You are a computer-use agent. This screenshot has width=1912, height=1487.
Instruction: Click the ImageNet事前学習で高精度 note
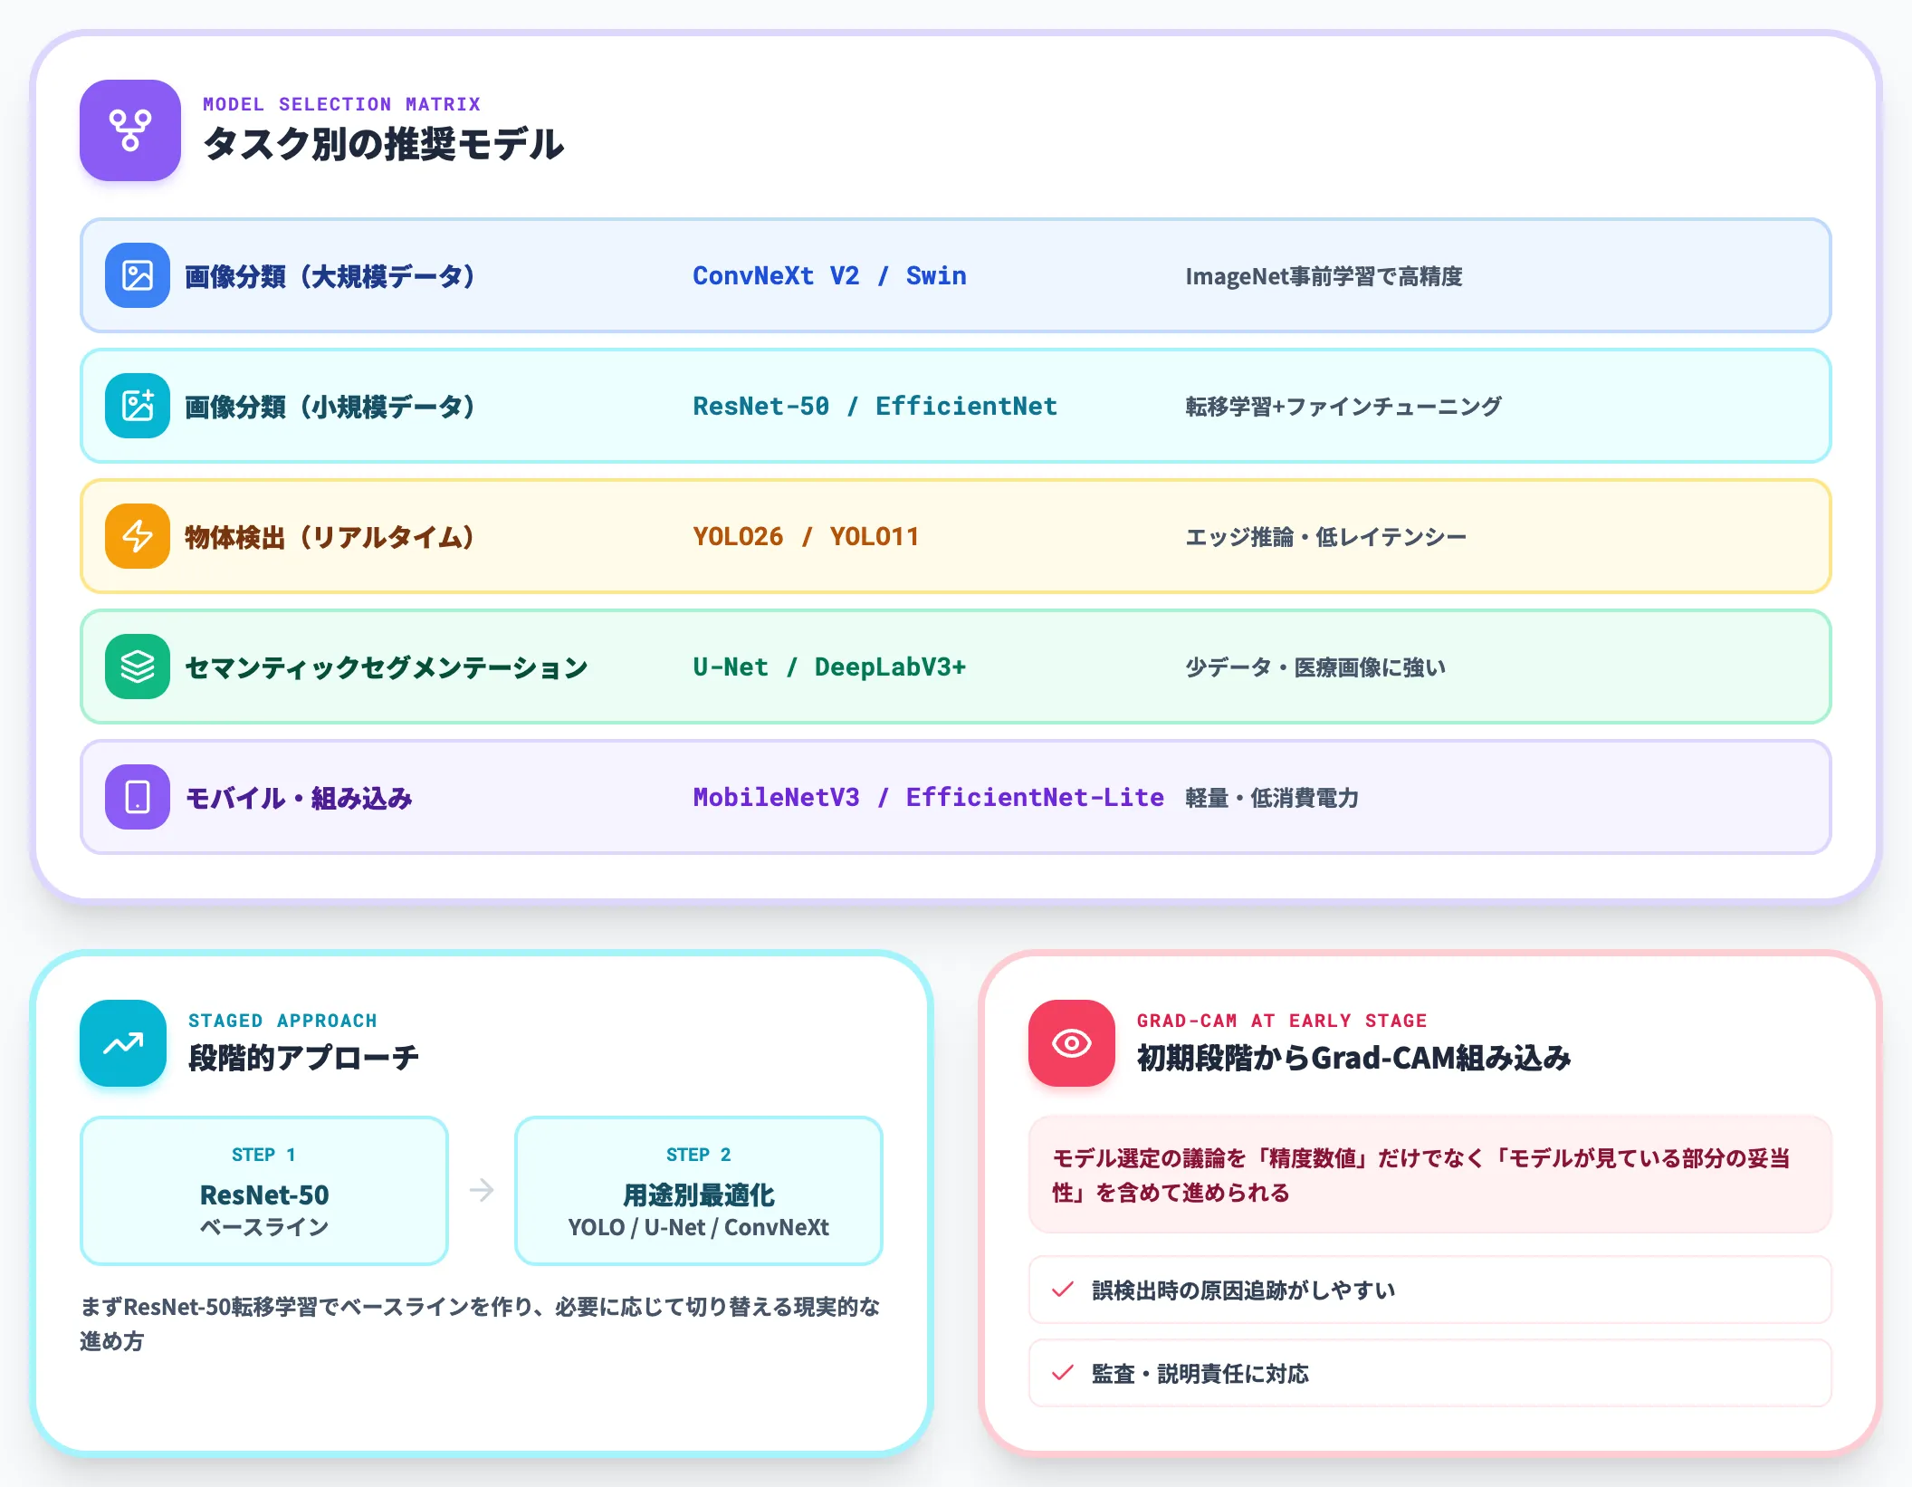point(1324,276)
